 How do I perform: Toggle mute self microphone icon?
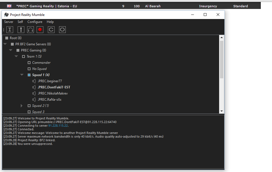pos(21,30)
